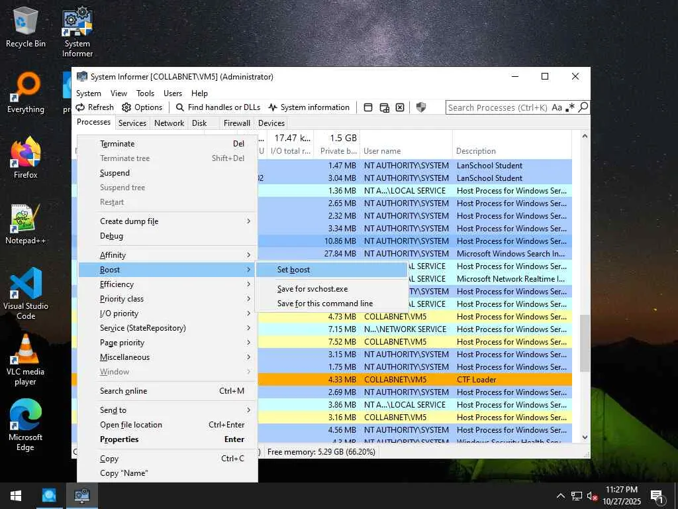Image resolution: width=678 pixels, height=509 pixels.
Task: Switch to the Network tab
Action: point(169,123)
